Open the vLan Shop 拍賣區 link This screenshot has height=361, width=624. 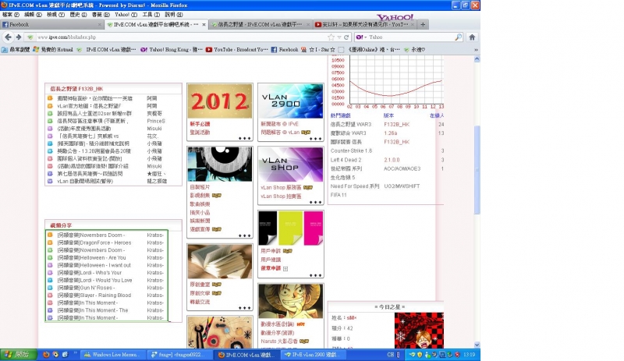pos(281,196)
